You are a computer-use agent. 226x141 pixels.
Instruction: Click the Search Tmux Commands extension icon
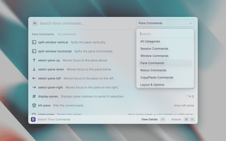pyautogui.click(x=33, y=119)
